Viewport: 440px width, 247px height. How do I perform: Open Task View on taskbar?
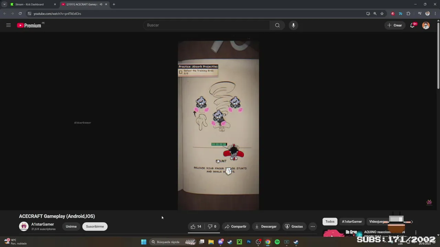pos(202,242)
